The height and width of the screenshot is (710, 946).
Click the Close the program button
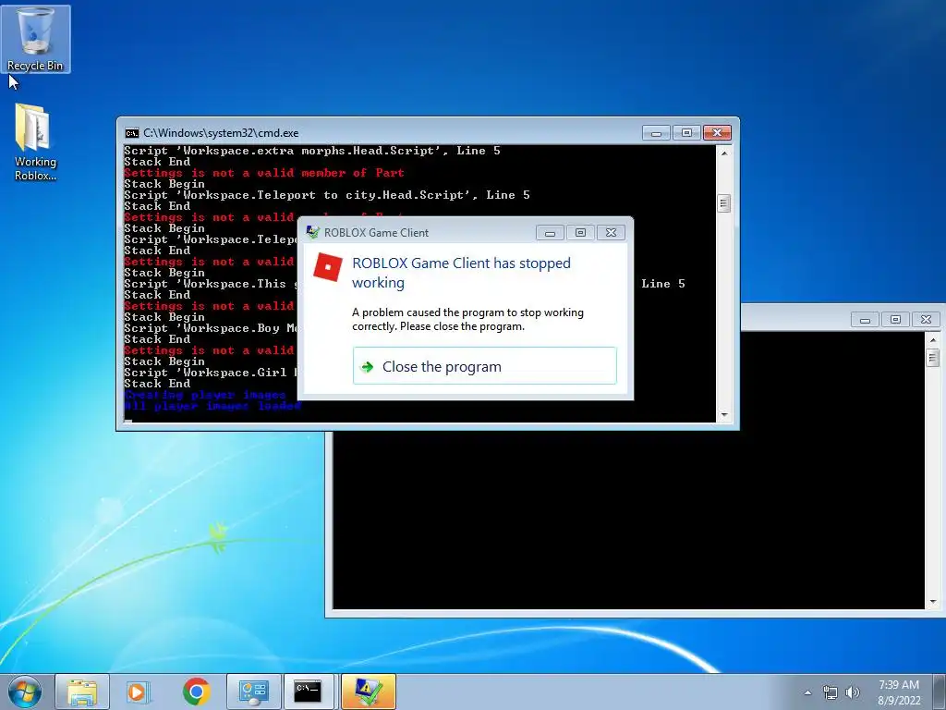coord(484,366)
